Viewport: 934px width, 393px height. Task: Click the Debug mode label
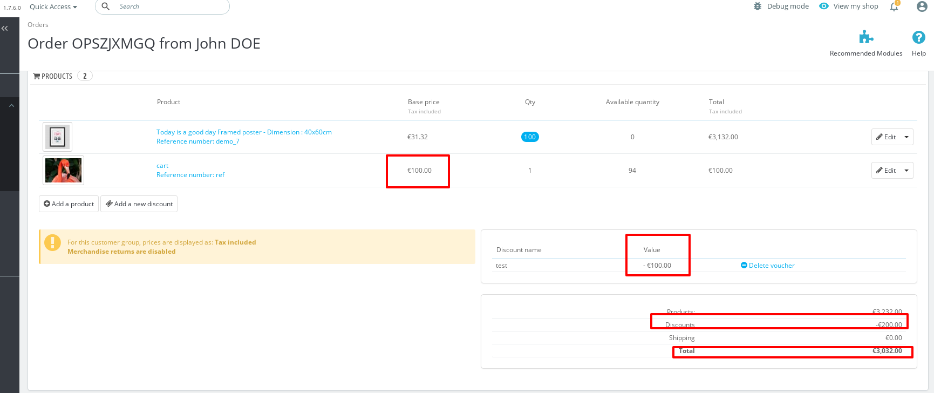[788, 6]
